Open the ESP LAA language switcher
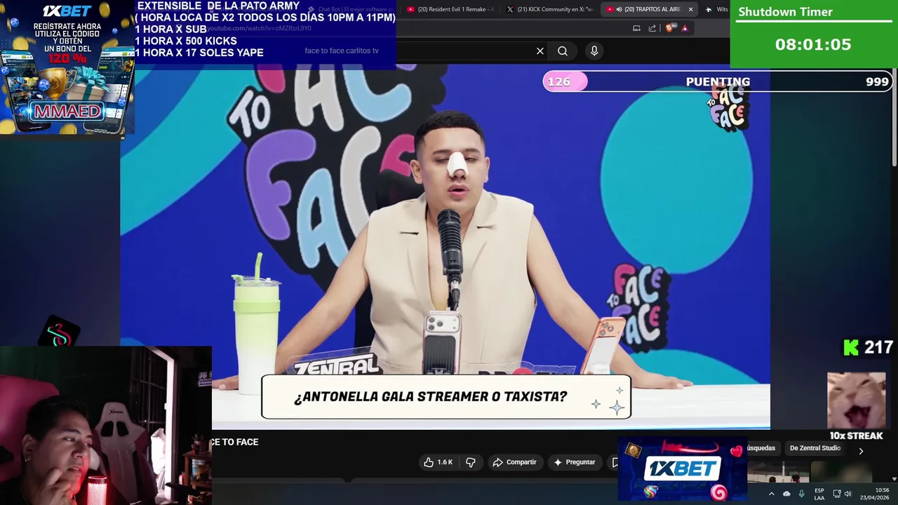This screenshot has height=505, width=898. coord(819,494)
